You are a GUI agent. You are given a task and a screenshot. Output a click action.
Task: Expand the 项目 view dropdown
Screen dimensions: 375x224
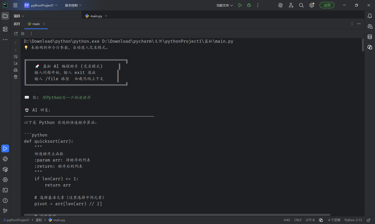coord(19,16)
